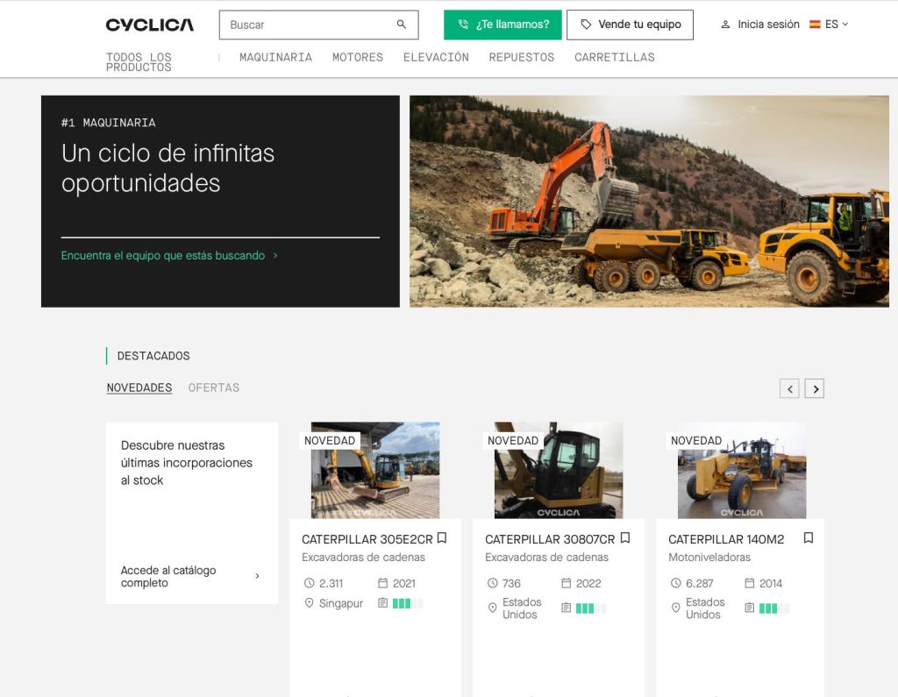Click the condition rating bar for 305E2CR
The height and width of the screenshot is (697, 898).
click(408, 603)
